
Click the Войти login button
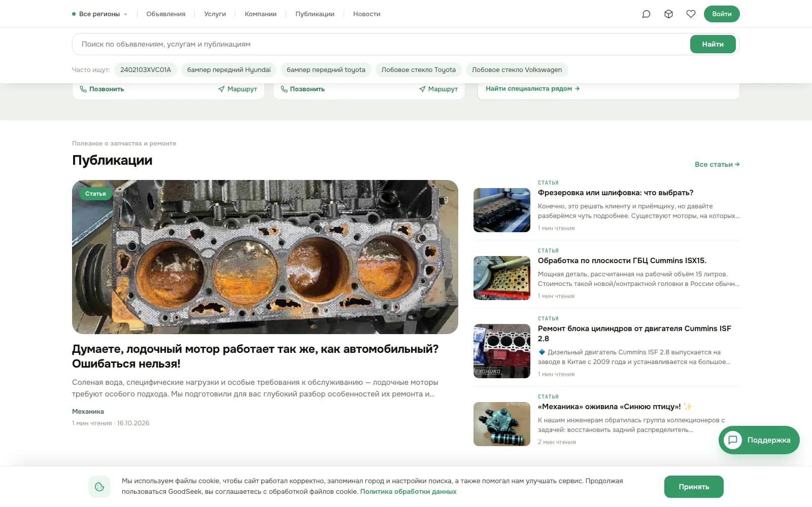(x=722, y=14)
